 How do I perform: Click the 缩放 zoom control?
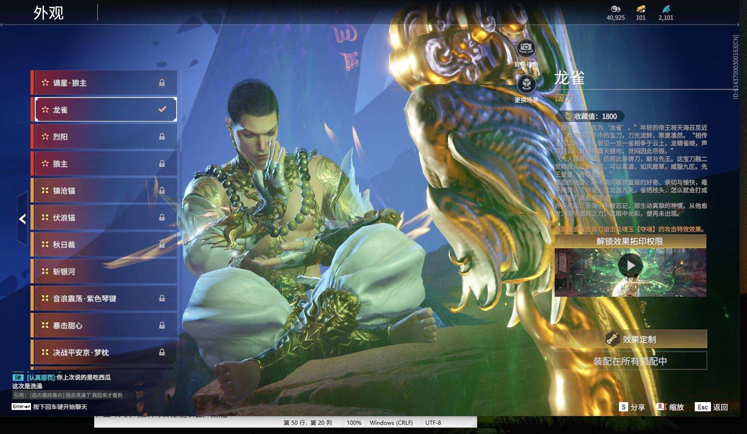point(670,407)
